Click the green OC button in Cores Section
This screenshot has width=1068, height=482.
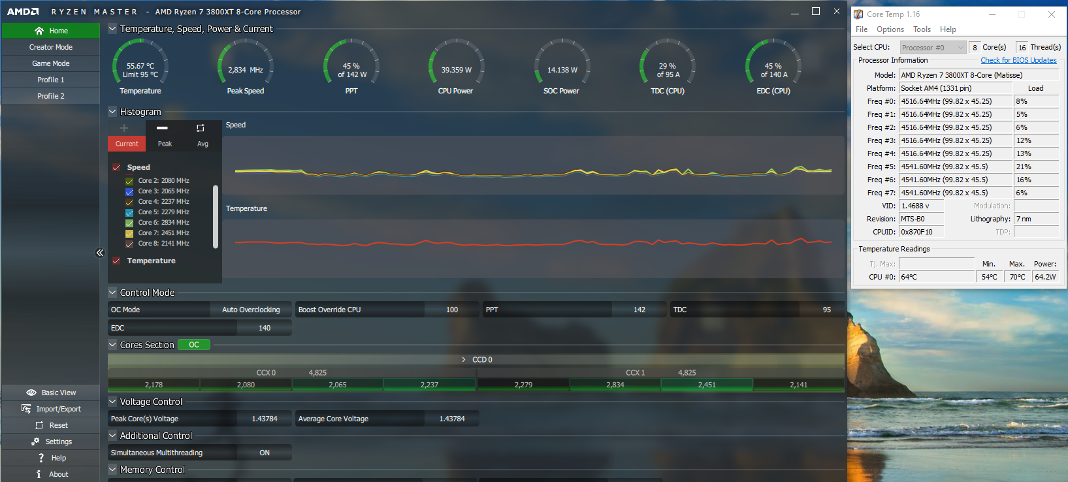pyautogui.click(x=194, y=345)
